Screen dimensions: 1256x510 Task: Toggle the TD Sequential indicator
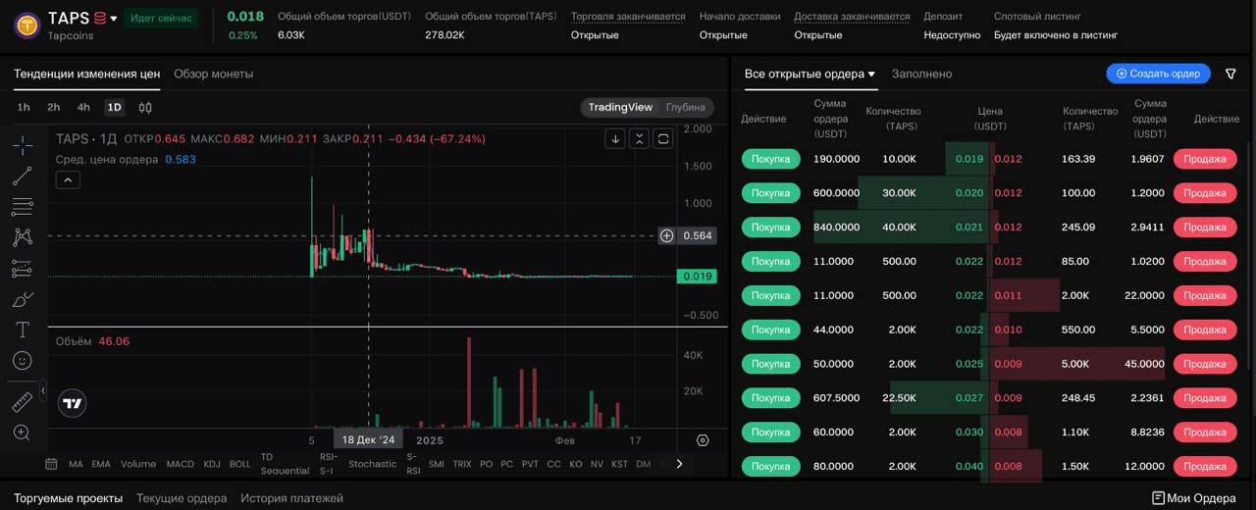(285, 464)
